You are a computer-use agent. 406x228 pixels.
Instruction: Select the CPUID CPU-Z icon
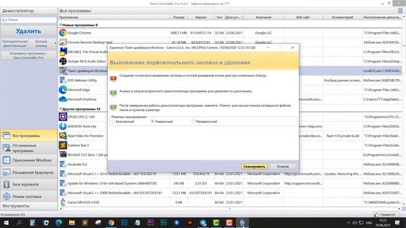[x=63, y=117]
